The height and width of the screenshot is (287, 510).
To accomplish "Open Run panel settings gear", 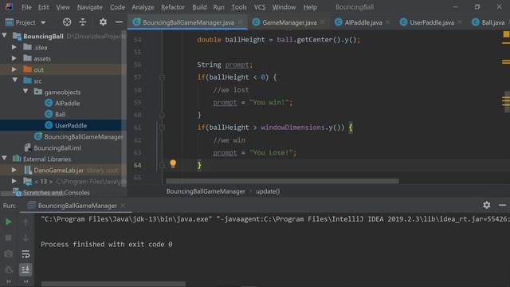I will tap(487, 205).
